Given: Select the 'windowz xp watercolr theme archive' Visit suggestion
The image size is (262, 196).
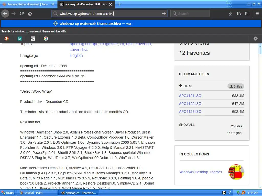Looking at the screenshot, I should (131, 24).
